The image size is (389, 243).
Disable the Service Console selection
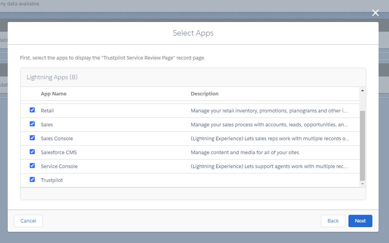32,165
